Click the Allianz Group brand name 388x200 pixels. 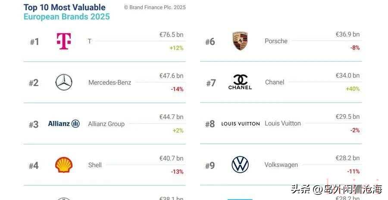click(x=106, y=124)
